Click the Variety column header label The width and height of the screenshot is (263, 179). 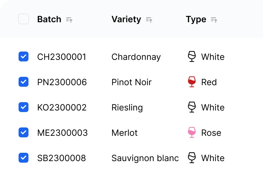tap(126, 19)
